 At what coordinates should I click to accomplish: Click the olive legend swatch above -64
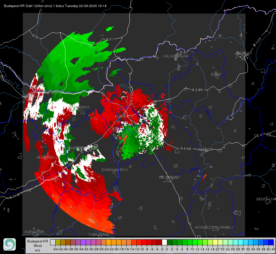click(x=58, y=242)
